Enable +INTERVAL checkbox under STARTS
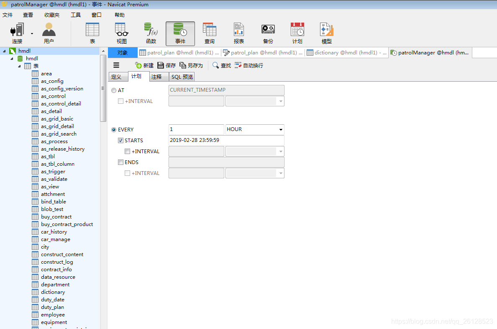 (128, 152)
